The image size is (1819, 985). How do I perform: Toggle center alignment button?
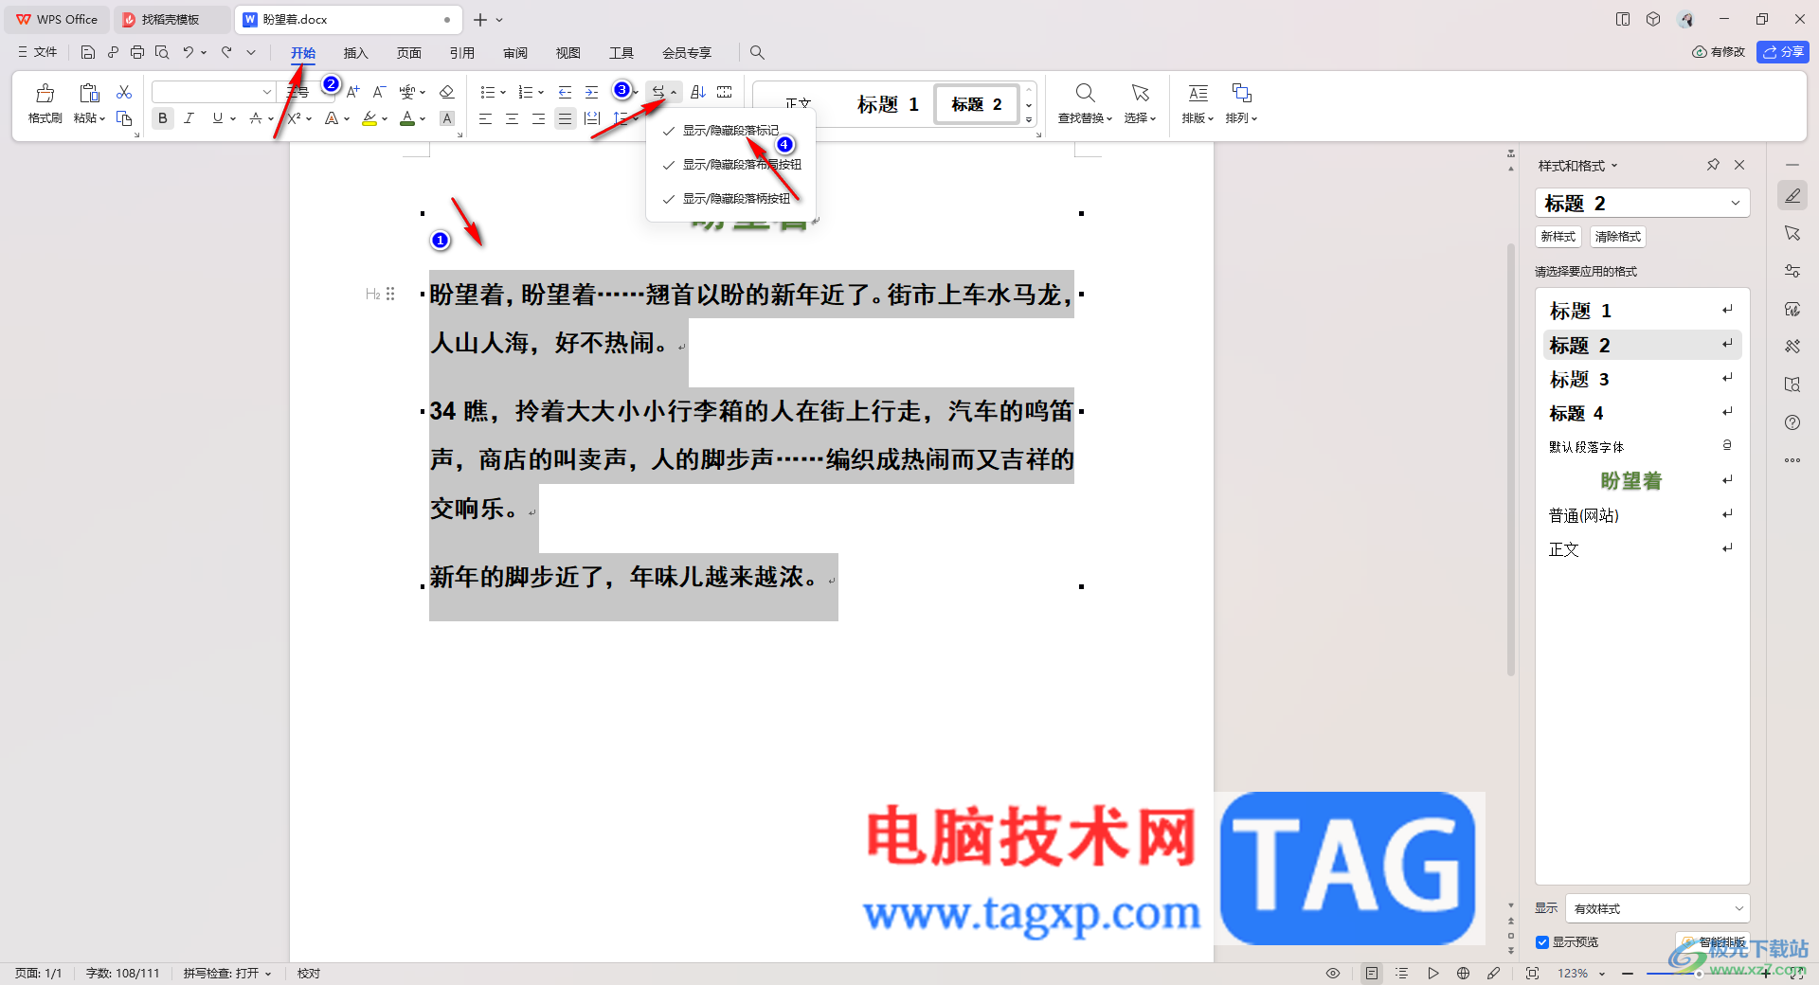click(513, 118)
